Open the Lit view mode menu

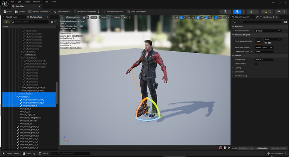[86, 17]
